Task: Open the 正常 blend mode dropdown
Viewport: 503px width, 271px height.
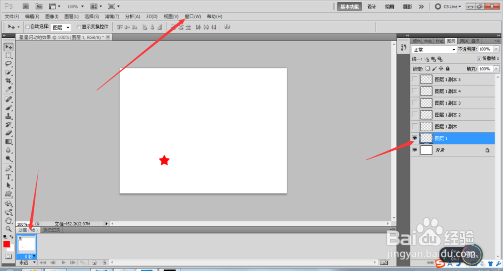Action: [x=434, y=49]
